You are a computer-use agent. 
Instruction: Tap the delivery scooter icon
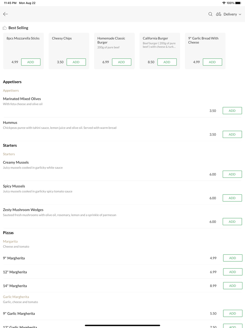[218, 14]
